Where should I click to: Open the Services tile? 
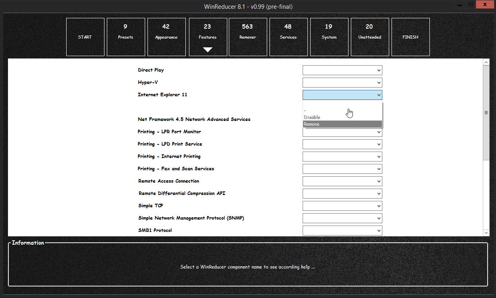pyautogui.click(x=288, y=37)
